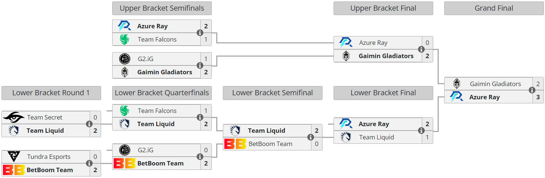Click Team Falcons logo in Upper Bracket Semifinals

click(125, 39)
